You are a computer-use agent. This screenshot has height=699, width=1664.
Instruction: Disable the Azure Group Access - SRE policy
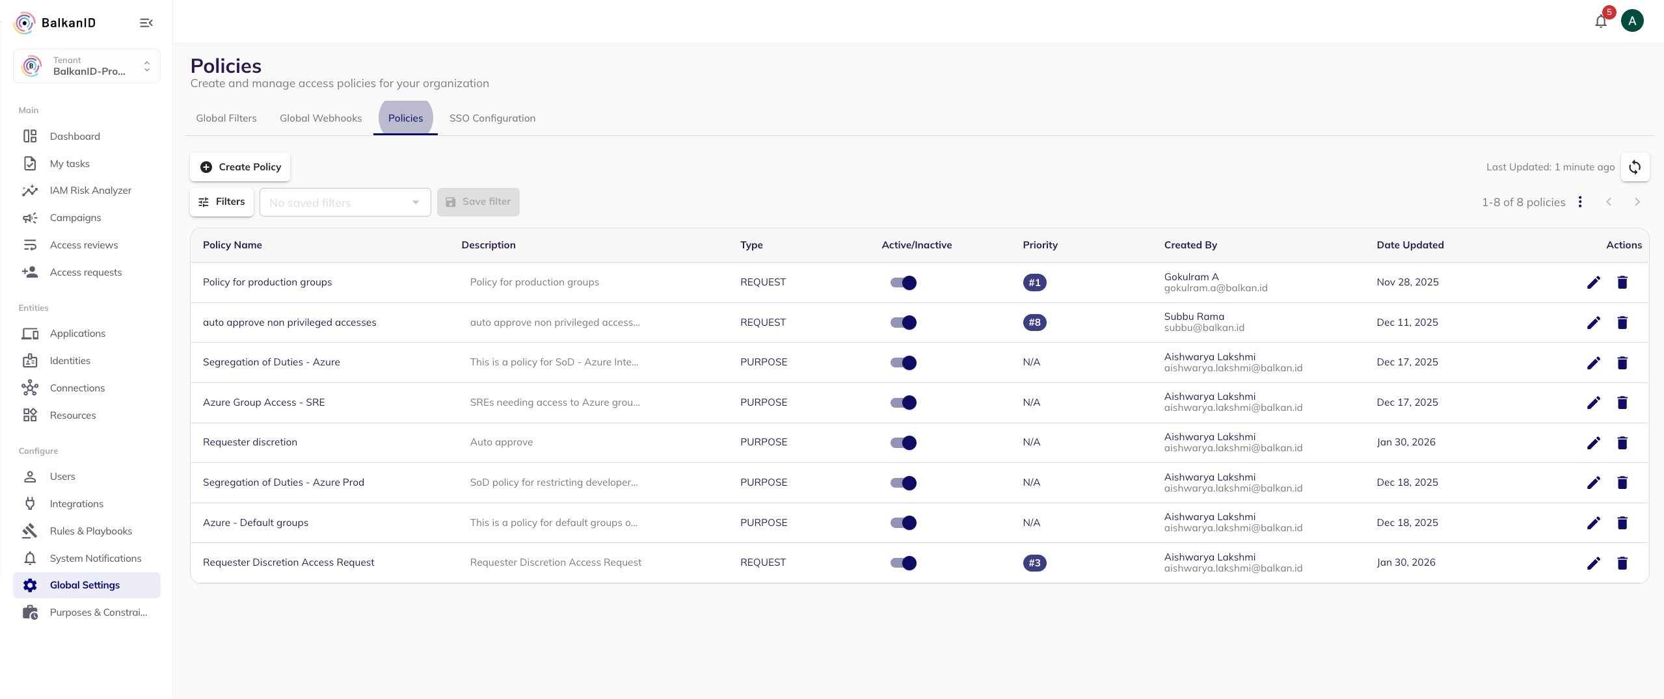tap(903, 402)
